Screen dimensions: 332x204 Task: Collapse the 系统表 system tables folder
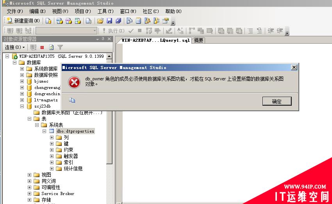click(37, 125)
